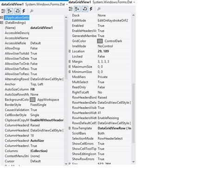220x182 pixels.
Task: Expand the Margin property
Action: (70, 61)
